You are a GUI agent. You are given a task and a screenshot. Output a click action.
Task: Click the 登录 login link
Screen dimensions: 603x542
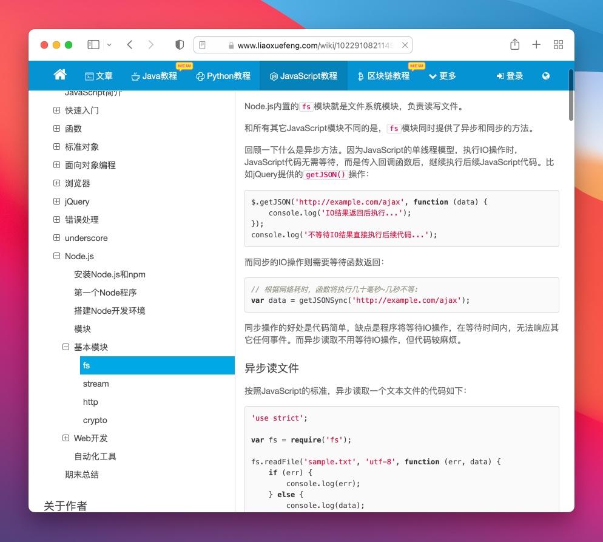click(x=510, y=75)
